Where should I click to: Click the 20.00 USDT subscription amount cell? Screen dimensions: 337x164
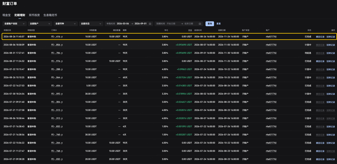pos(91,159)
